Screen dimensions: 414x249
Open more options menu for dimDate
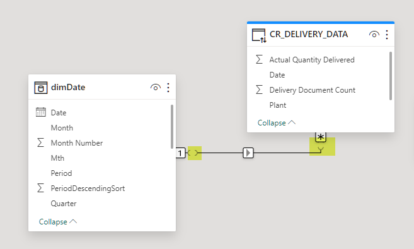pyautogui.click(x=168, y=88)
